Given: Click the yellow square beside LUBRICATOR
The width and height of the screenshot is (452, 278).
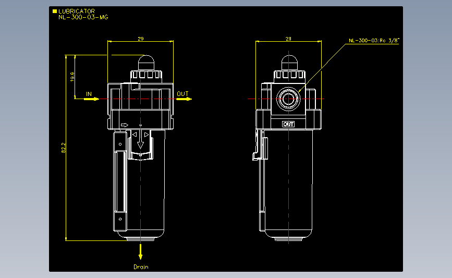Looking at the screenshot, I should click(55, 11).
